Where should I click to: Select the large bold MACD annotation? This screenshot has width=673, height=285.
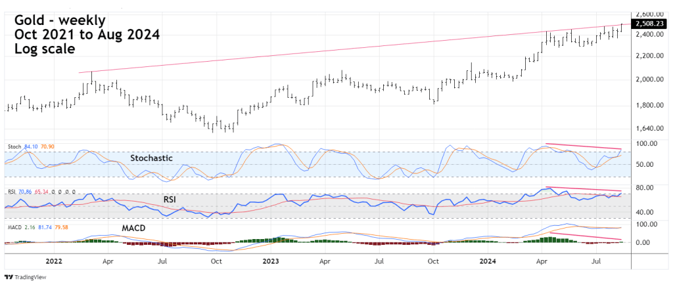pos(133,228)
